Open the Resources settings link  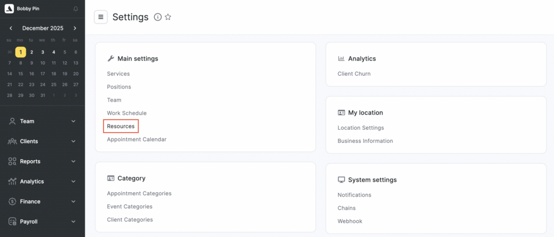pos(121,126)
